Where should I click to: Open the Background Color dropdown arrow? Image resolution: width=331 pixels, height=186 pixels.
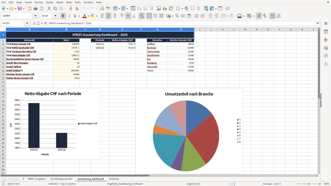pyautogui.click(x=97, y=16)
